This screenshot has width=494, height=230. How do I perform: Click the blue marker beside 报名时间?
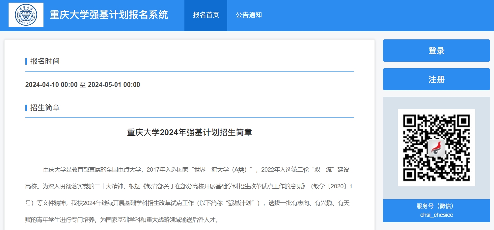click(x=26, y=61)
